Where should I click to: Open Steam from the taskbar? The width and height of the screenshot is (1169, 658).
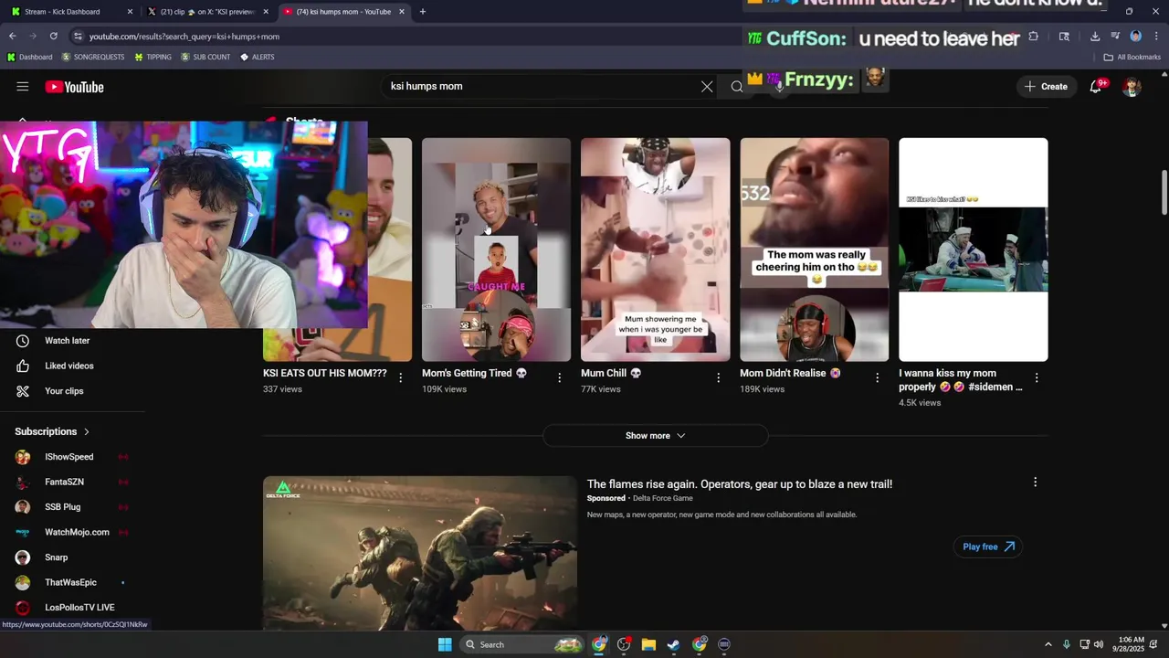673,644
